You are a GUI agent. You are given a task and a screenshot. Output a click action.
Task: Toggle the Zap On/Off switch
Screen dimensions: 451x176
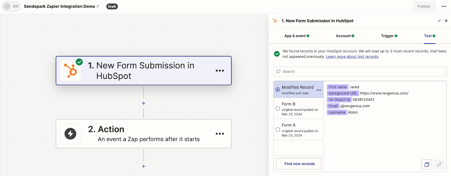click(x=11, y=6)
